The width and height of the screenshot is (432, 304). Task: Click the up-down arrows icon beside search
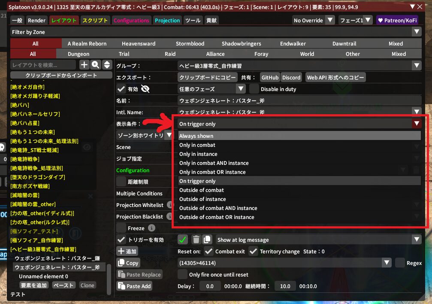click(x=107, y=65)
